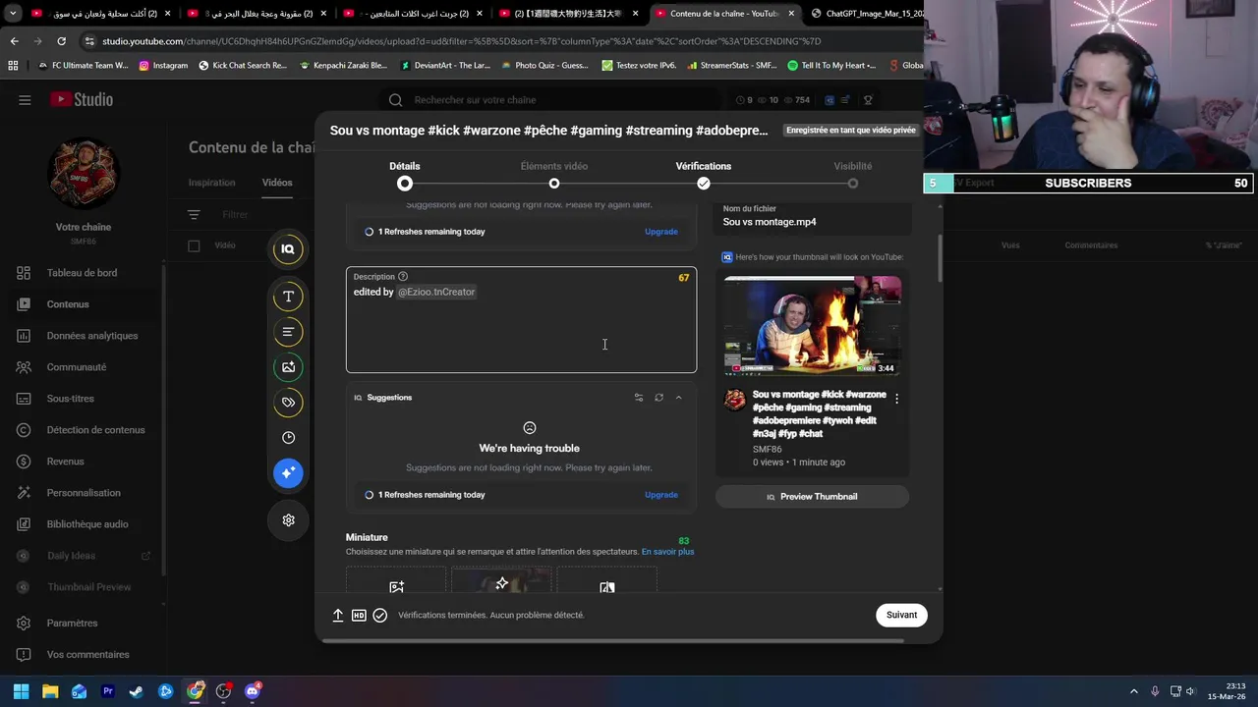Open the clock schedule tool icon

click(x=288, y=438)
